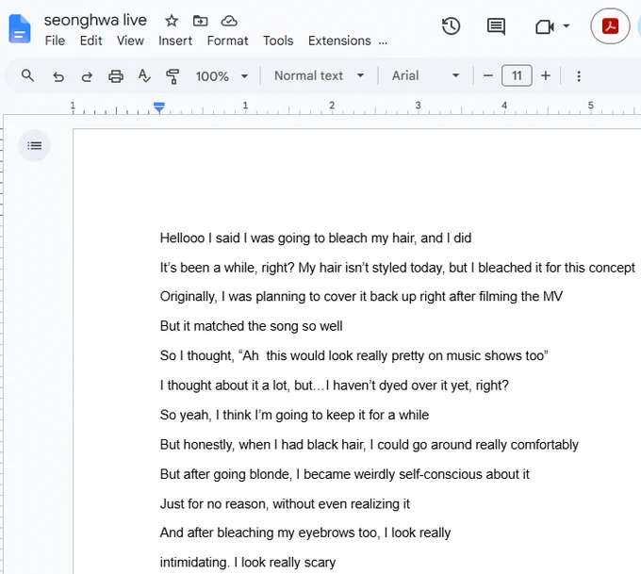Open the Edit menu
This screenshot has width=641, height=574.
coord(90,41)
